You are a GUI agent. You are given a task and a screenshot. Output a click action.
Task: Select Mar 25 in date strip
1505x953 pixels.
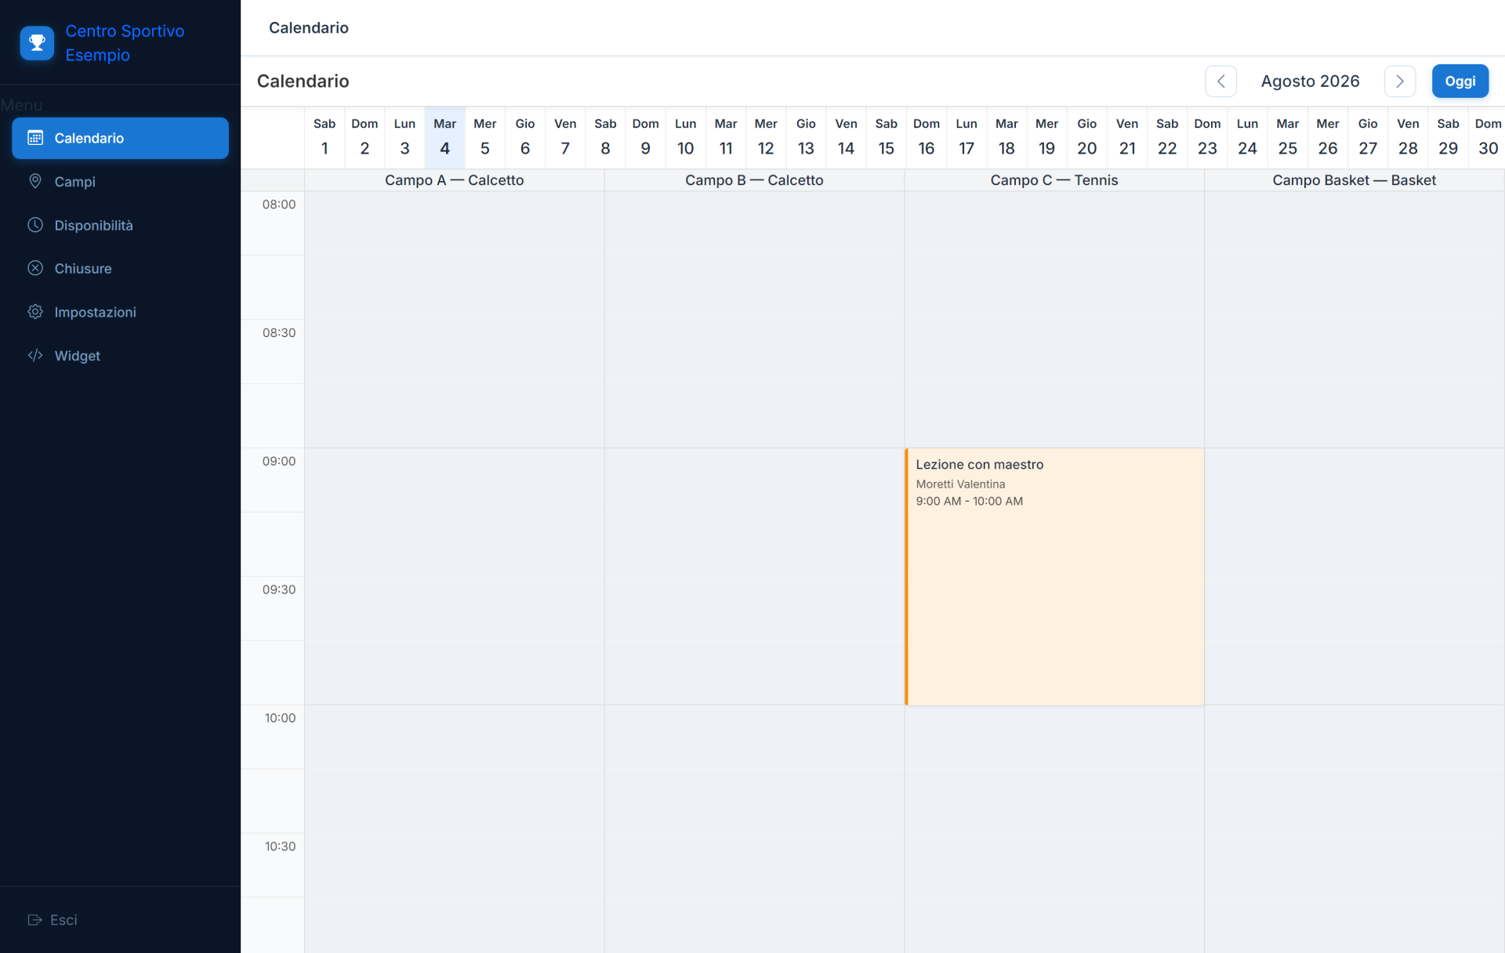tap(1288, 137)
